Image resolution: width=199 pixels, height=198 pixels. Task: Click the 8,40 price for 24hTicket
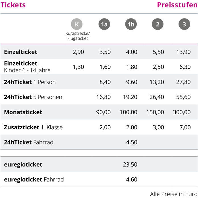coord(105,82)
